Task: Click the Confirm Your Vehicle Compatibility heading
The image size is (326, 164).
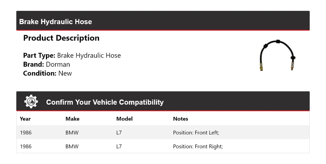Action: (105, 102)
